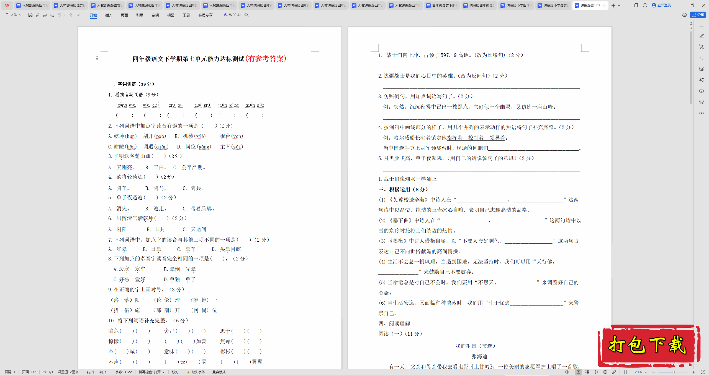
Task: Click the zoom out minus button
Action: tap(653, 372)
